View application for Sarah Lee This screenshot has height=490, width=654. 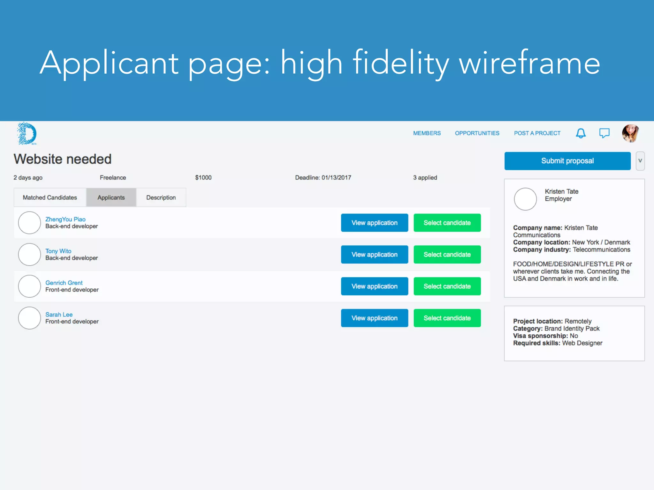[374, 318]
